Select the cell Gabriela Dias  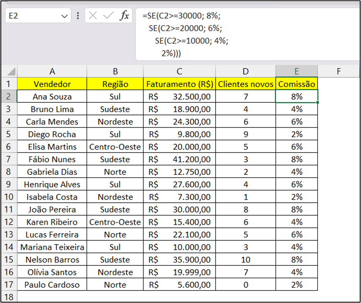52,172
